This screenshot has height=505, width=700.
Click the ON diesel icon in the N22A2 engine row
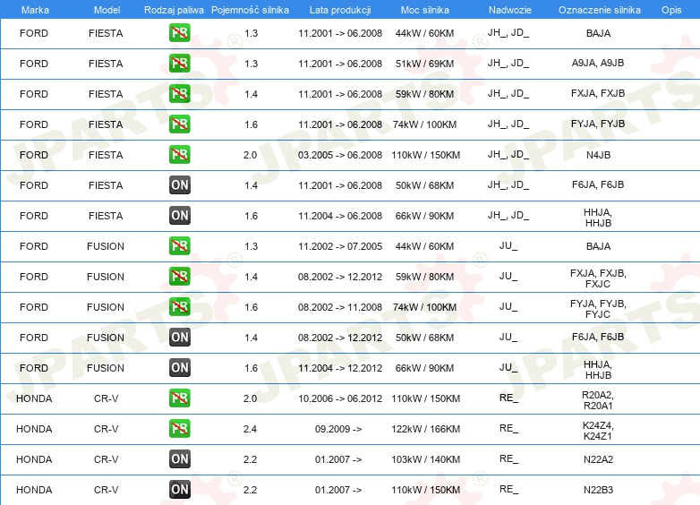pyautogui.click(x=180, y=459)
